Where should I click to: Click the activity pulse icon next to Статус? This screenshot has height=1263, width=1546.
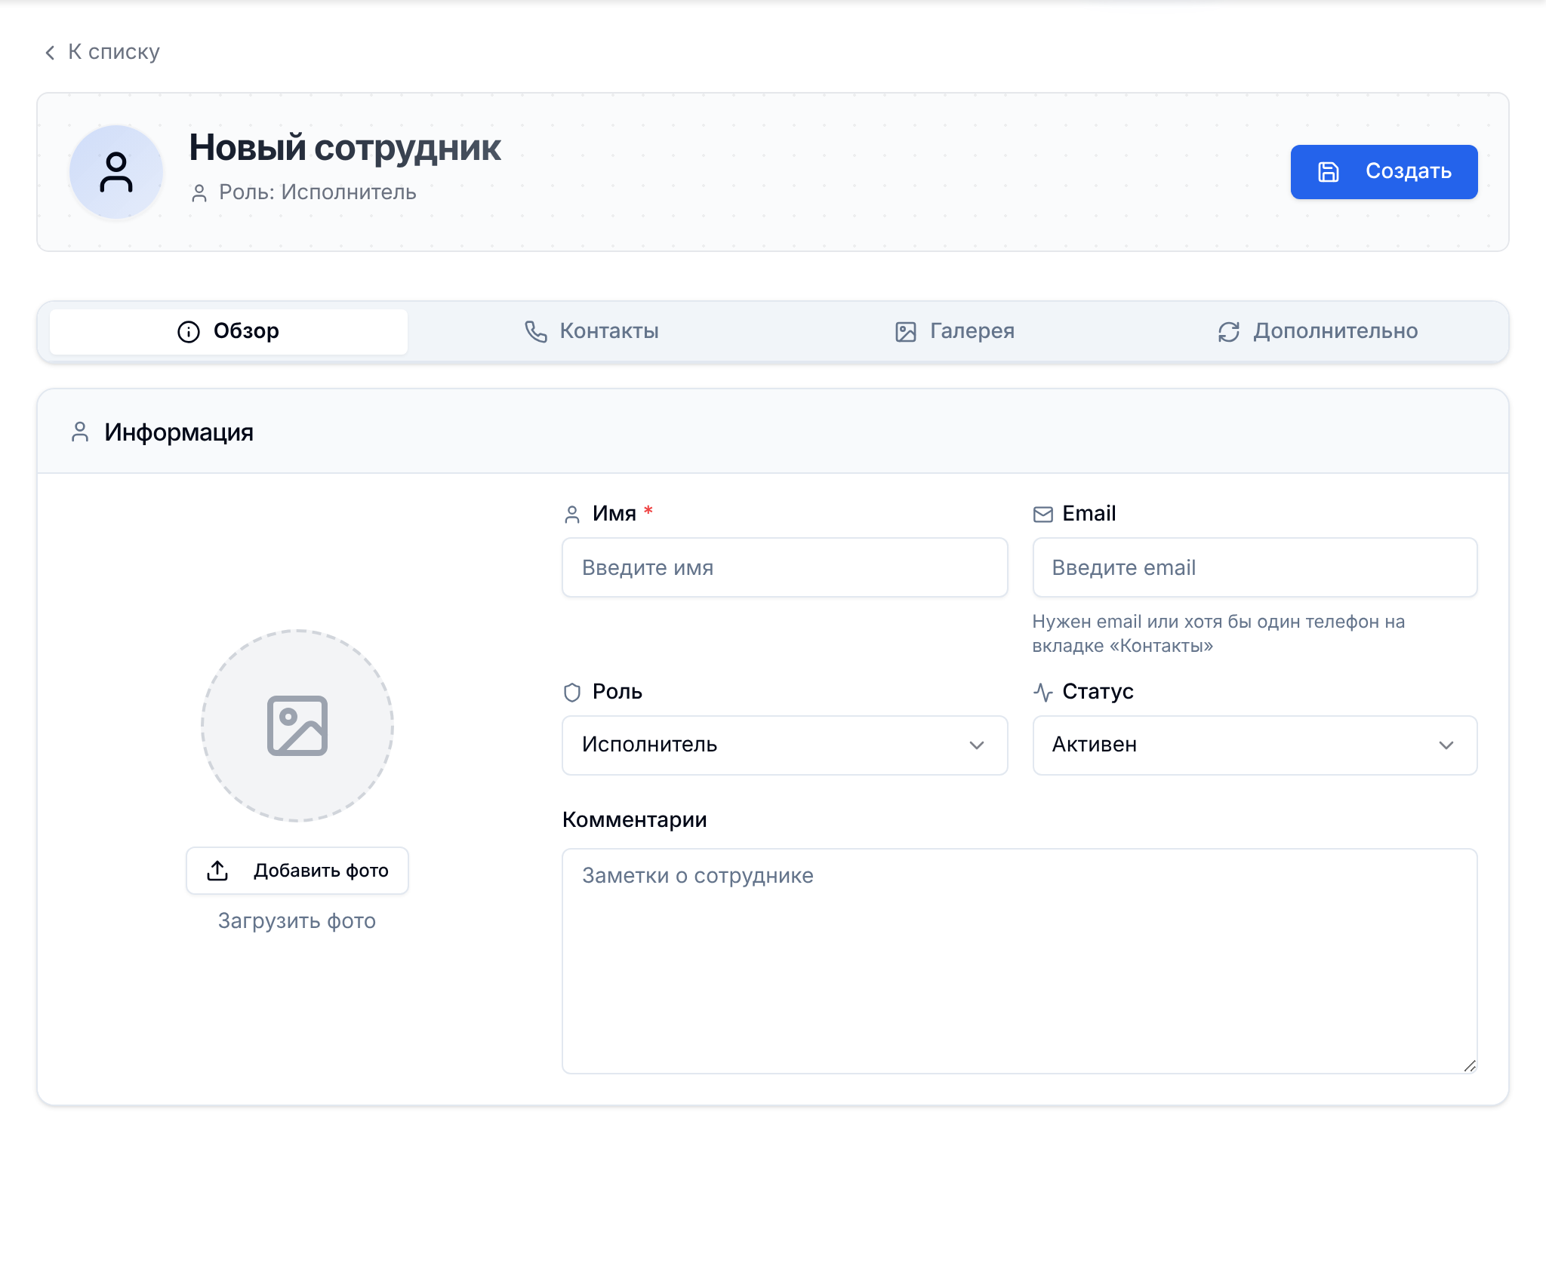[1043, 693]
